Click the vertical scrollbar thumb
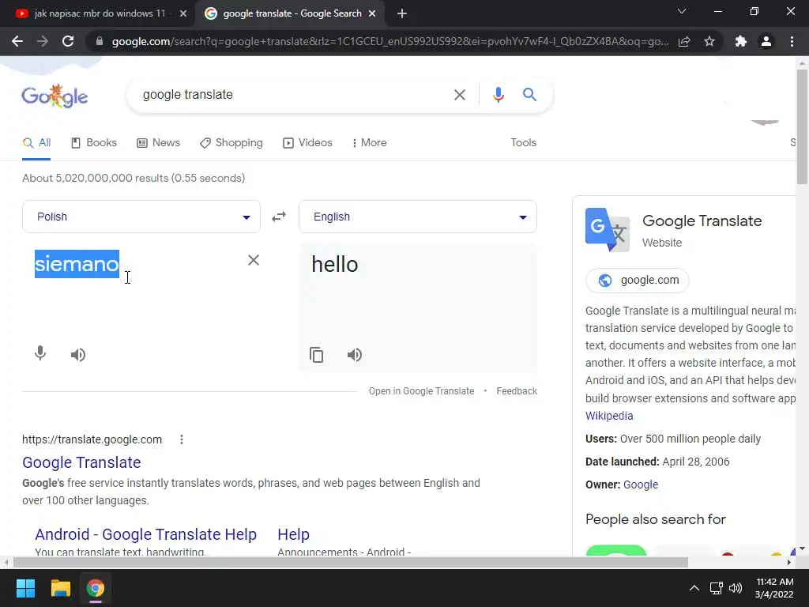This screenshot has width=809, height=607. [x=802, y=126]
